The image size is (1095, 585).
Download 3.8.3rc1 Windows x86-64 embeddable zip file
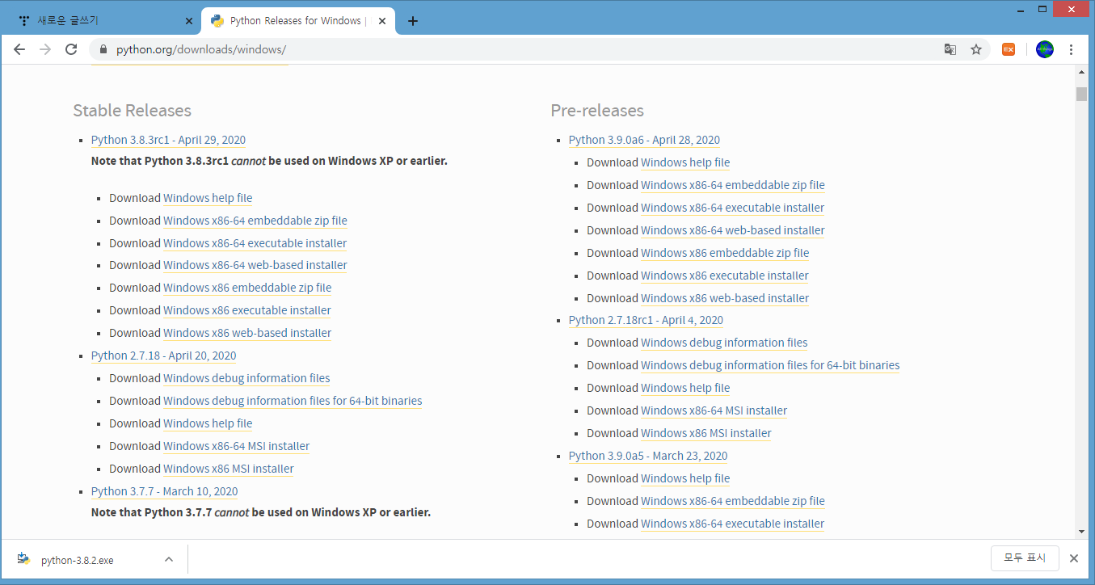(x=255, y=221)
